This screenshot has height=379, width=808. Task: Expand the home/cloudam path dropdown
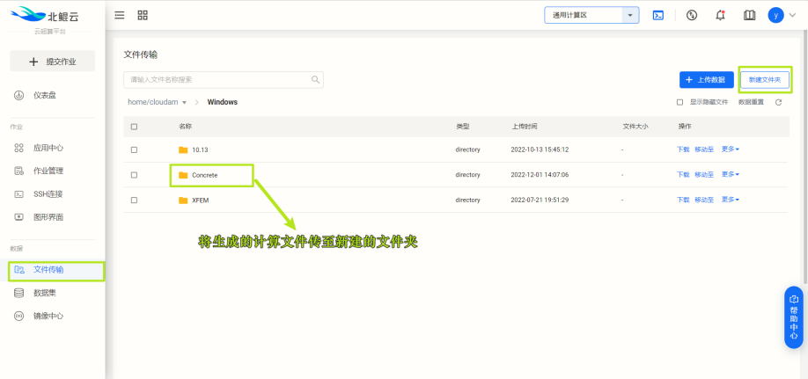[x=157, y=102]
